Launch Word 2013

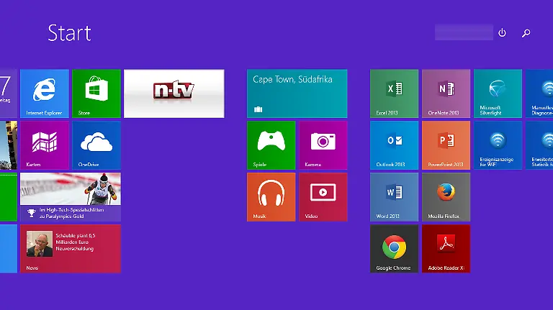(x=395, y=197)
